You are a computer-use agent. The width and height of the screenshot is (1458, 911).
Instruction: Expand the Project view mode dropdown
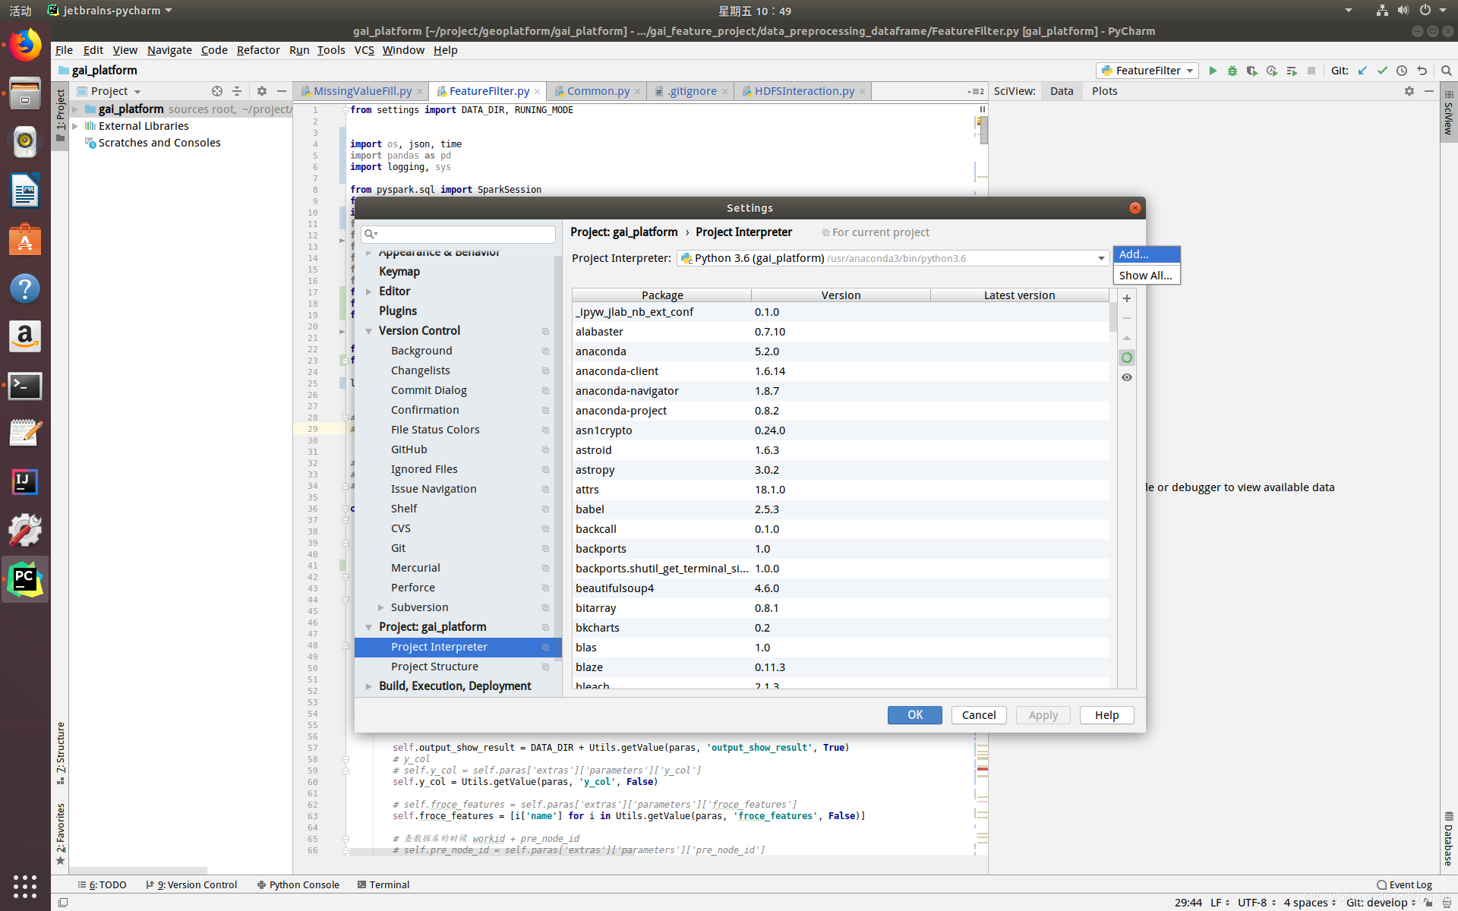coord(137,92)
